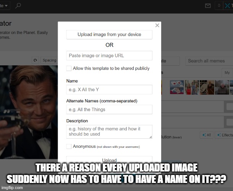Switch to the My templates tab
The image size is (233, 191).
coord(227,73)
